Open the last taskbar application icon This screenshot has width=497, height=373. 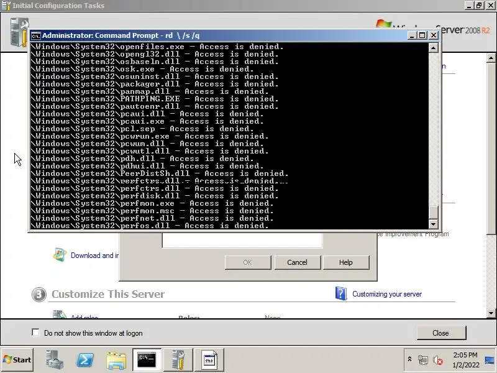209,360
